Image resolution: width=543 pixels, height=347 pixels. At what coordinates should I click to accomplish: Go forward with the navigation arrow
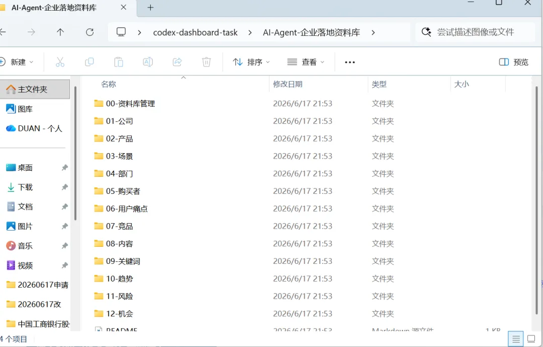[31, 32]
